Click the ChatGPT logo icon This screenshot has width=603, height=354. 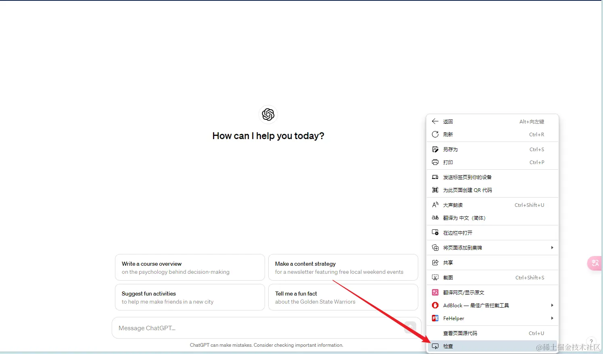point(268,115)
